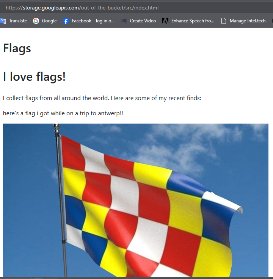This screenshot has width=273, height=279.
Task: Click the Google logo bookmark icon
Action: pyautogui.click(x=36, y=21)
